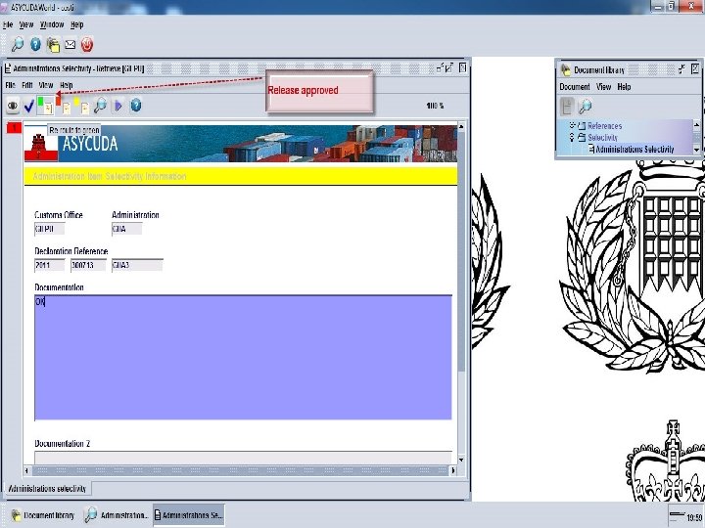Open Help menu in Document library
The image size is (705, 528).
point(624,87)
